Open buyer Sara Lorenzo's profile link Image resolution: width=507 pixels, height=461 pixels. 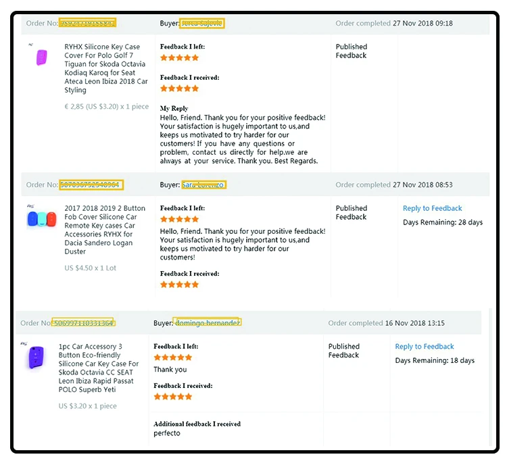coord(203,185)
